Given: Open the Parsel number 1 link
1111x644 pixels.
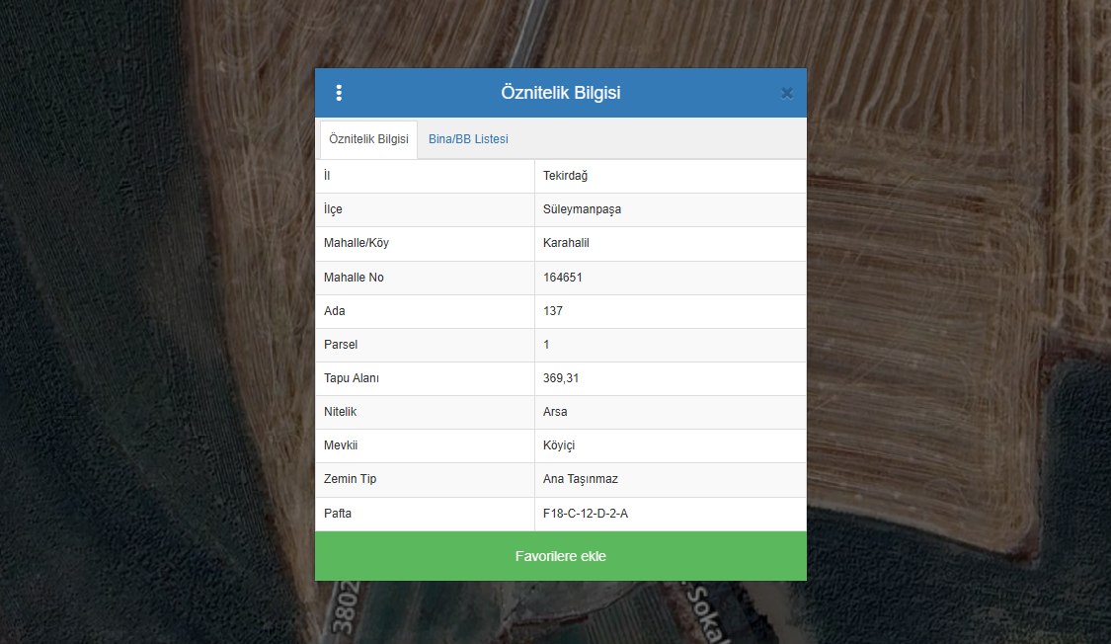Looking at the screenshot, I should 546,345.
